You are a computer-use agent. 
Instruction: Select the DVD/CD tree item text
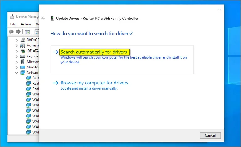[x=33, y=40]
